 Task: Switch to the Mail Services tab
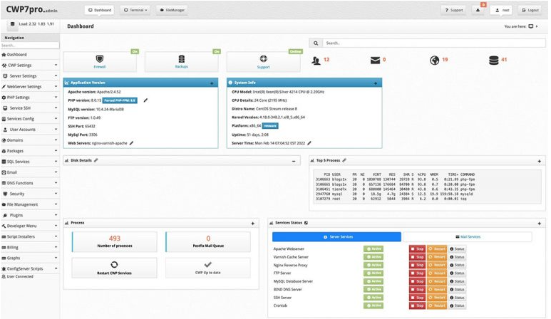pos(468,237)
